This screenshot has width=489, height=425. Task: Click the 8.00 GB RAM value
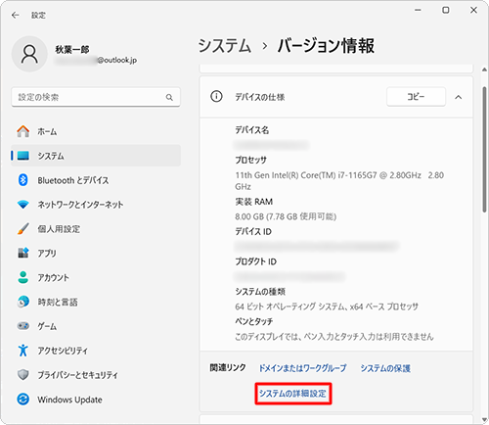coord(286,216)
